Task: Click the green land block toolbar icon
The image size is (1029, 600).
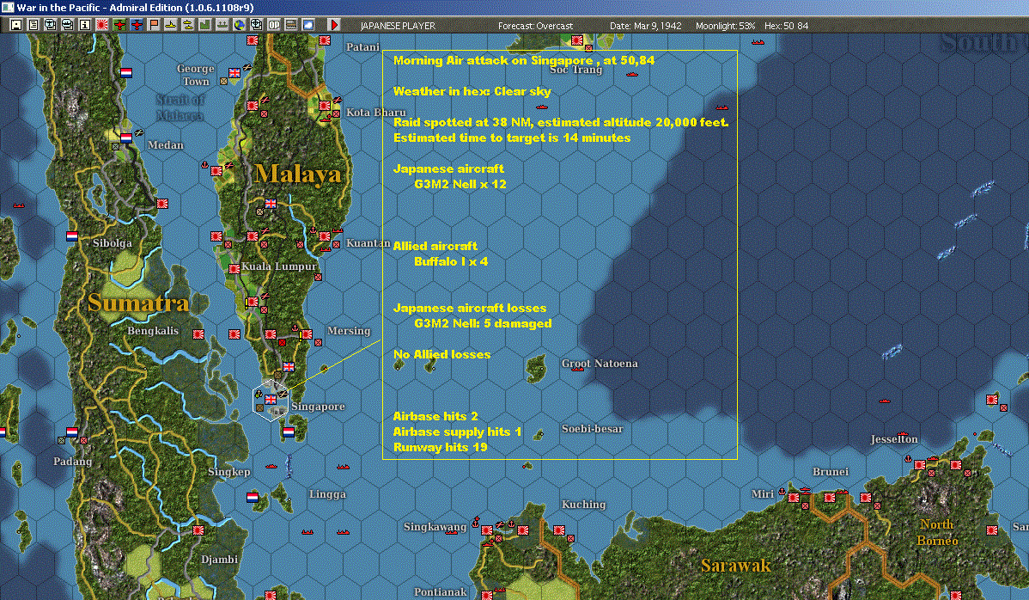Action: coord(204,25)
